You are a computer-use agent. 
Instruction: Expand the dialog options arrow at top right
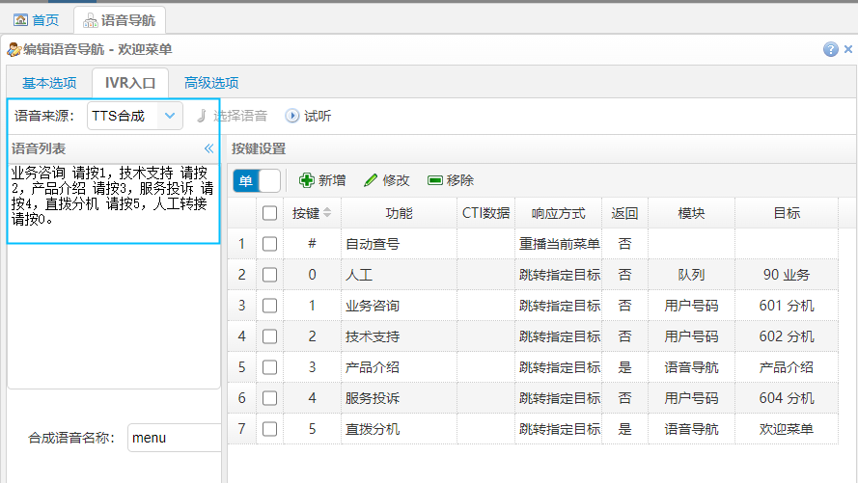pos(847,49)
